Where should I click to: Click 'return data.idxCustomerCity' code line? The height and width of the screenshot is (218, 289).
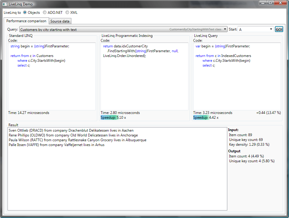point(125,46)
